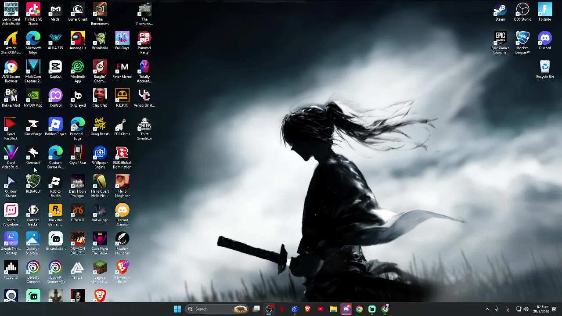Select the AVG Secure Browser icon

point(11,71)
